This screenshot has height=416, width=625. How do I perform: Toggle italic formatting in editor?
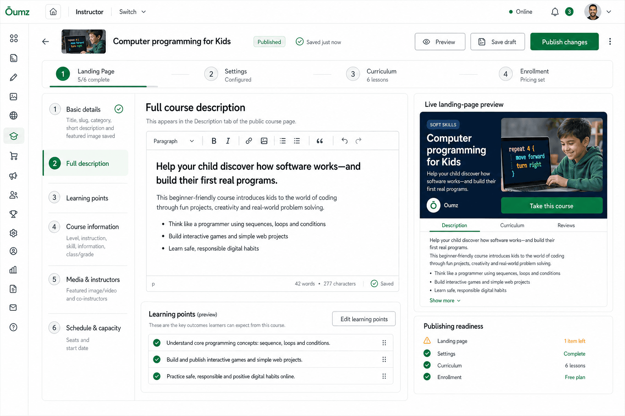pos(228,141)
